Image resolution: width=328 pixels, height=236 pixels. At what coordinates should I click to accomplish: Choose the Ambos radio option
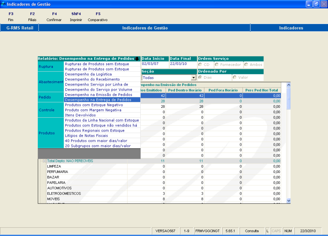point(246,65)
